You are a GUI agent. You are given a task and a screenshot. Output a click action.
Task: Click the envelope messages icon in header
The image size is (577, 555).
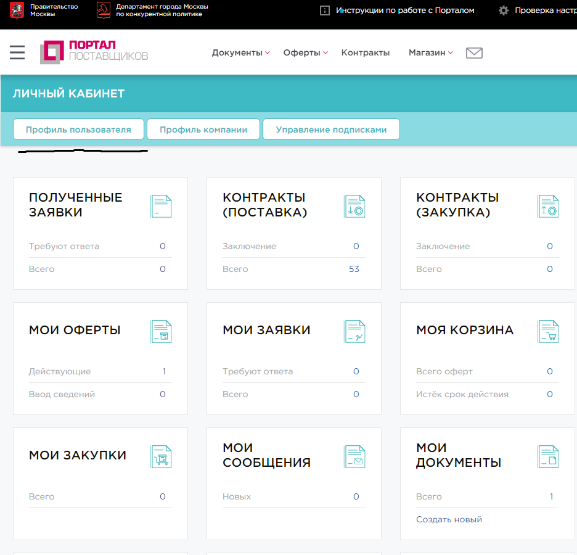pyautogui.click(x=474, y=53)
